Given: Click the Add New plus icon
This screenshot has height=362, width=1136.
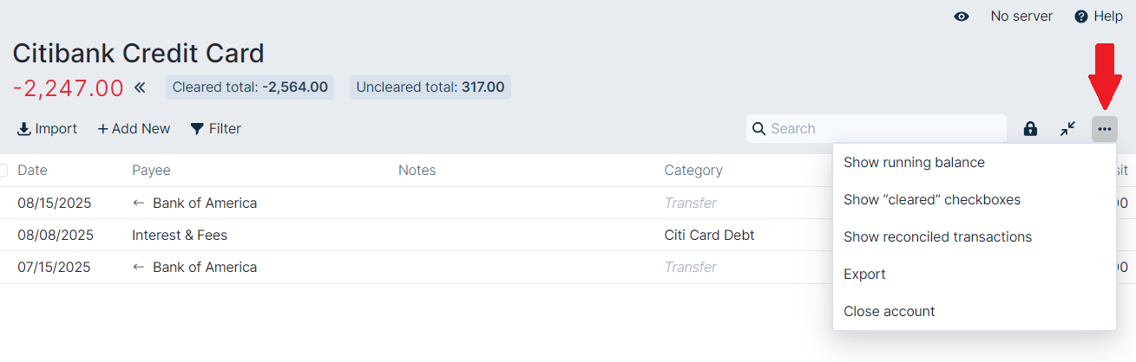Looking at the screenshot, I should pos(102,129).
